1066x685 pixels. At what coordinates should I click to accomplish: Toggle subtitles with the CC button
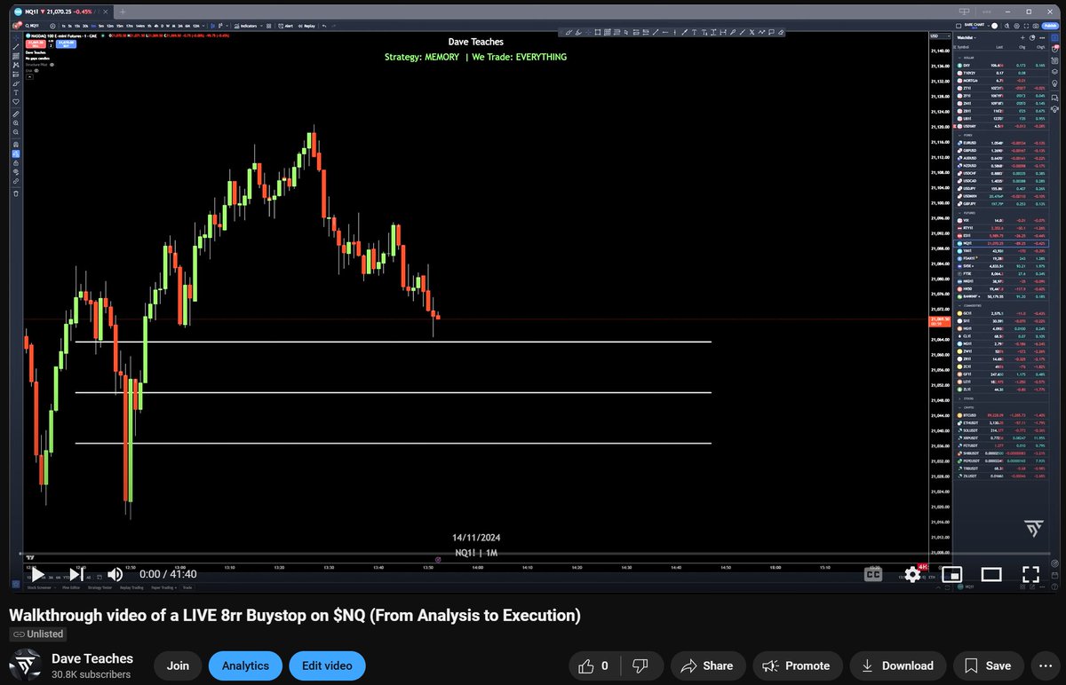point(873,574)
